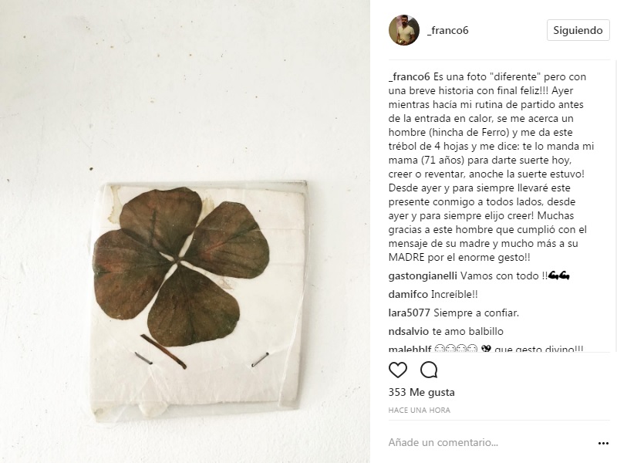This screenshot has height=463, width=617.
Task: View the 353 Me gusta likes list
Action: click(x=421, y=392)
